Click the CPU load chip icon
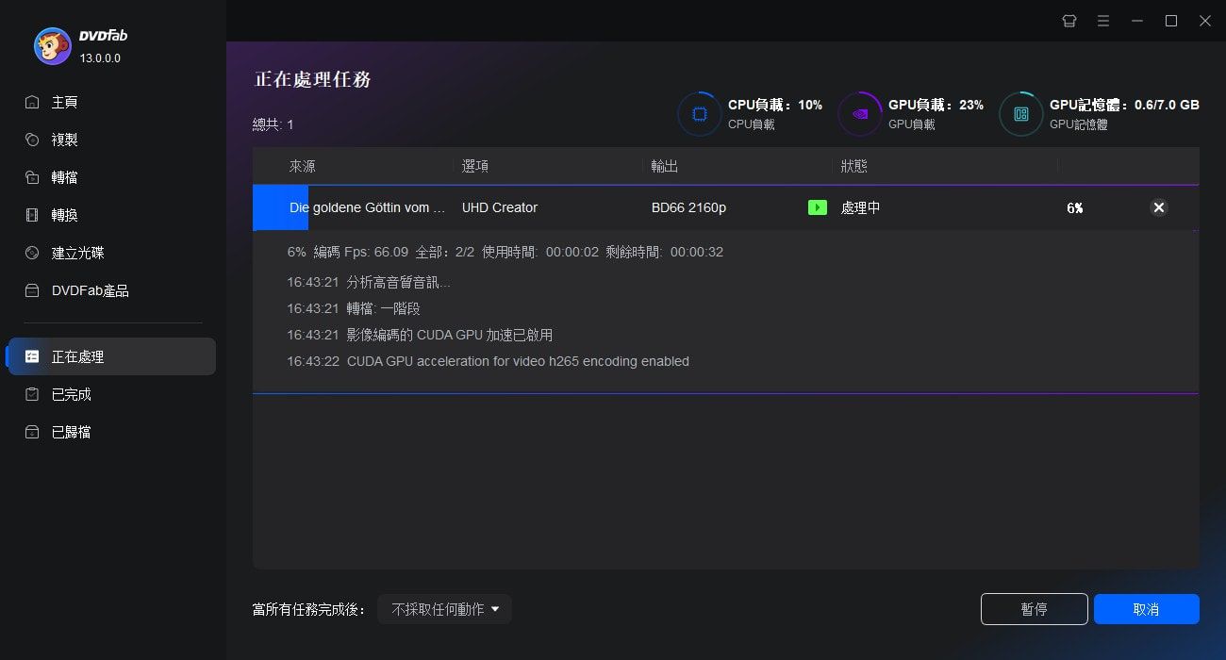The width and height of the screenshot is (1226, 660). pyautogui.click(x=699, y=114)
